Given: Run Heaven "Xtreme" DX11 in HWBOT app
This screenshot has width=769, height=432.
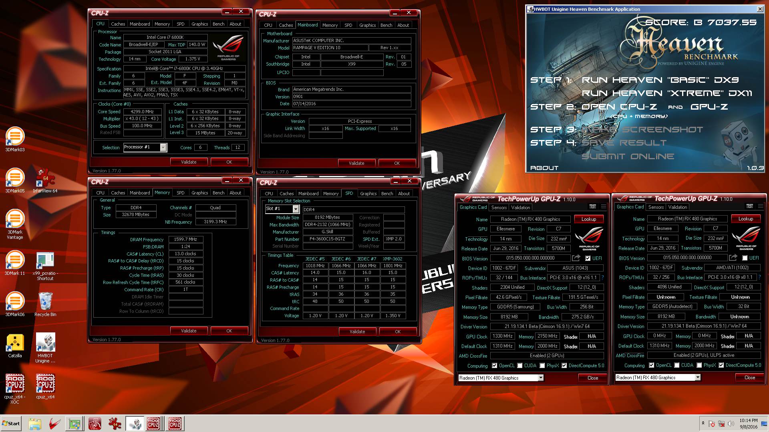Looking at the screenshot, I should click(667, 93).
